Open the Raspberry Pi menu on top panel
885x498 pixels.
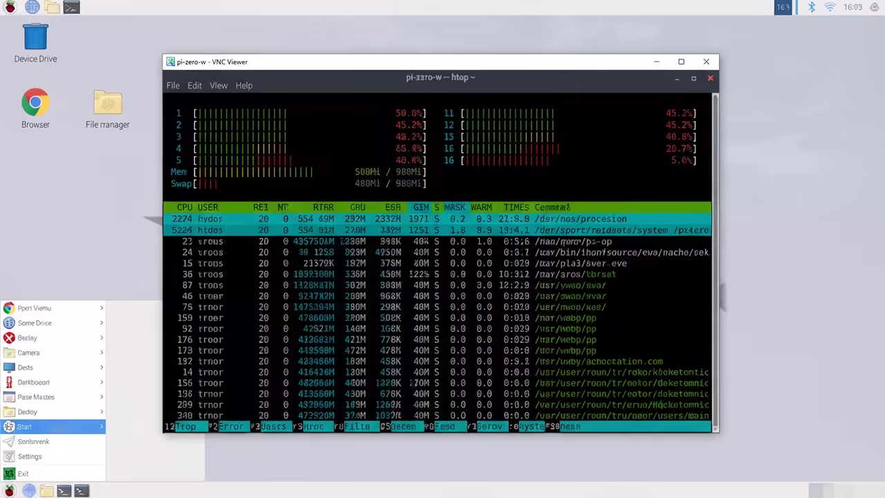(10, 8)
